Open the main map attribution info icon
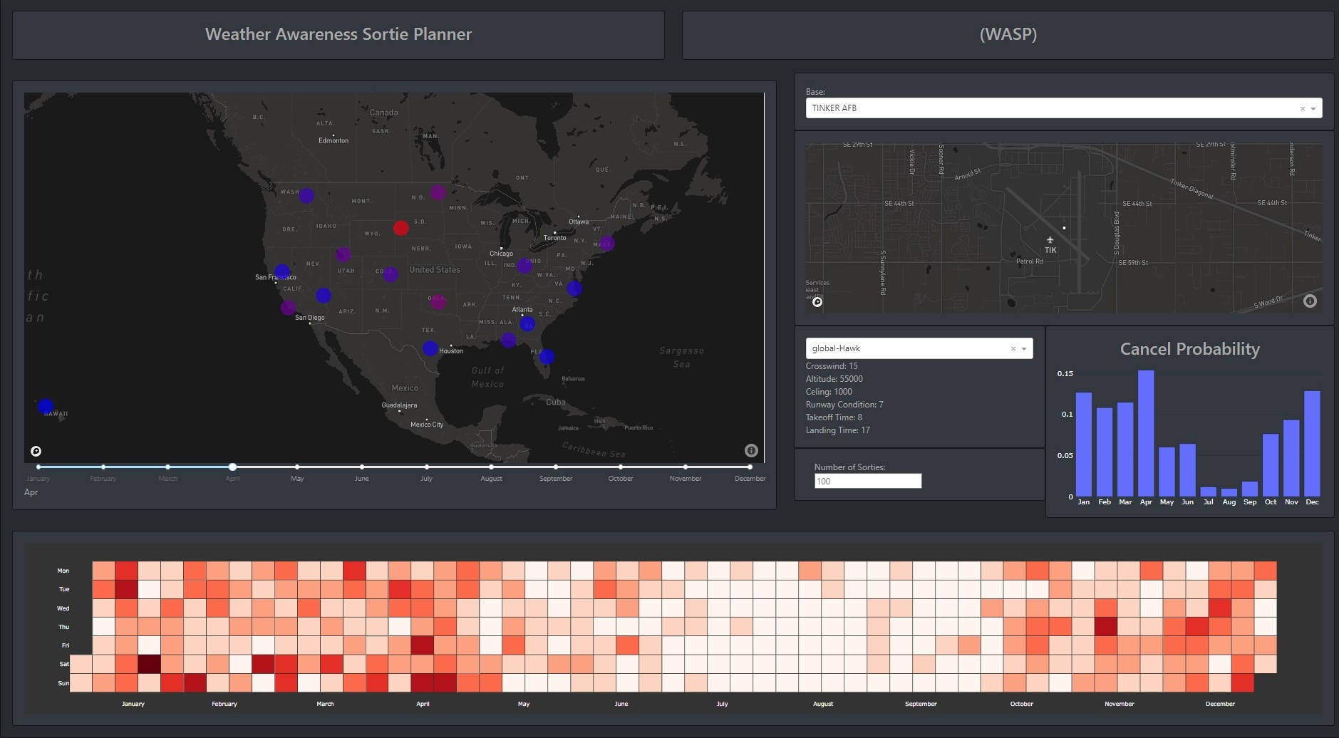Image resolution: width=1339 pixels, height=738 pixels. click(751, 450)
